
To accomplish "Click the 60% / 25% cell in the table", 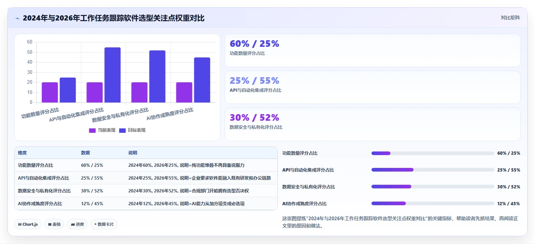I will (92, 165).
